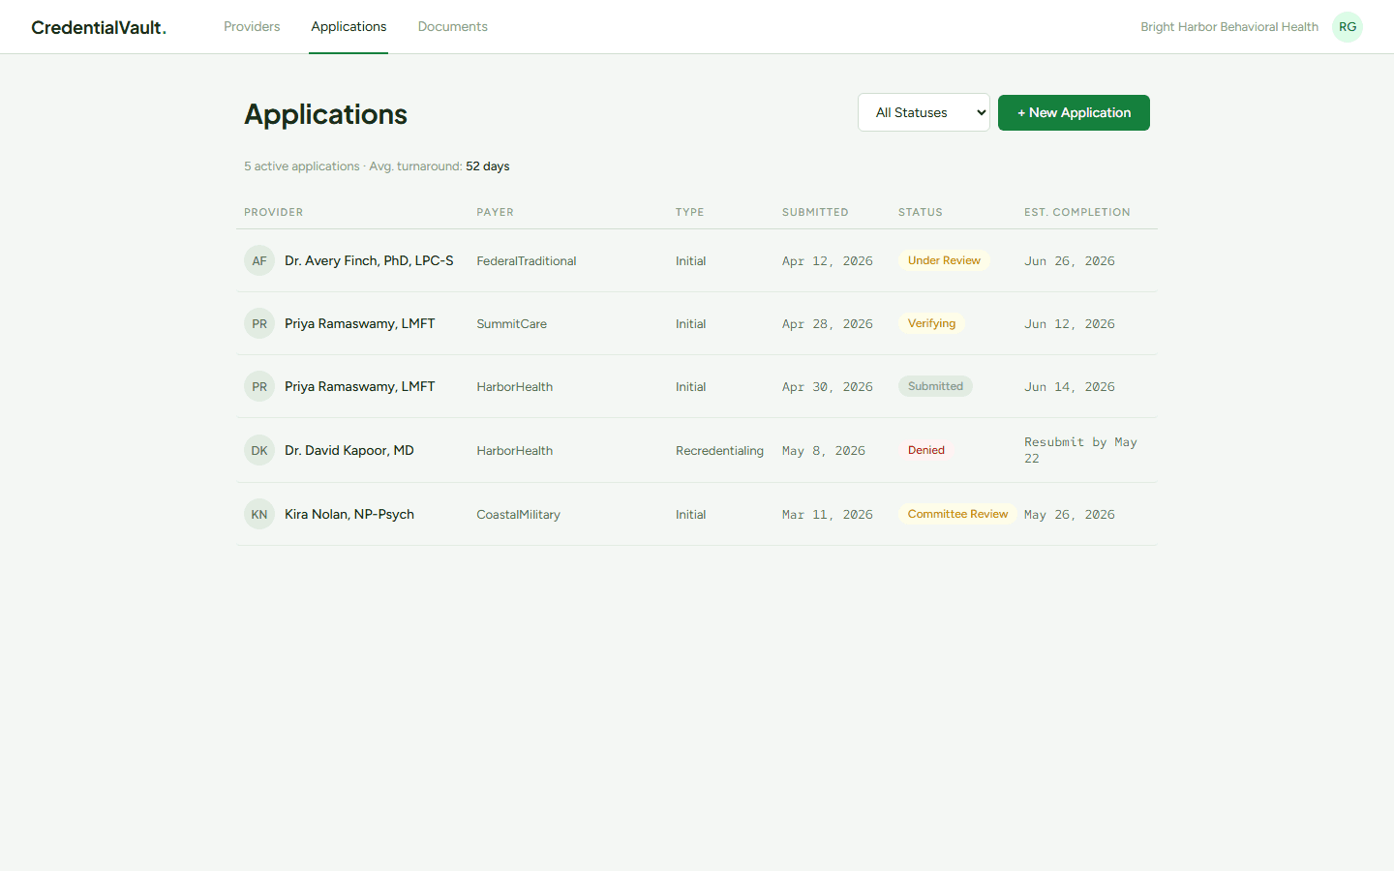This screenshot has width=1394, height=871.
Task: Open Dr. David Kapoor, MD application
Action: point(349,450)
